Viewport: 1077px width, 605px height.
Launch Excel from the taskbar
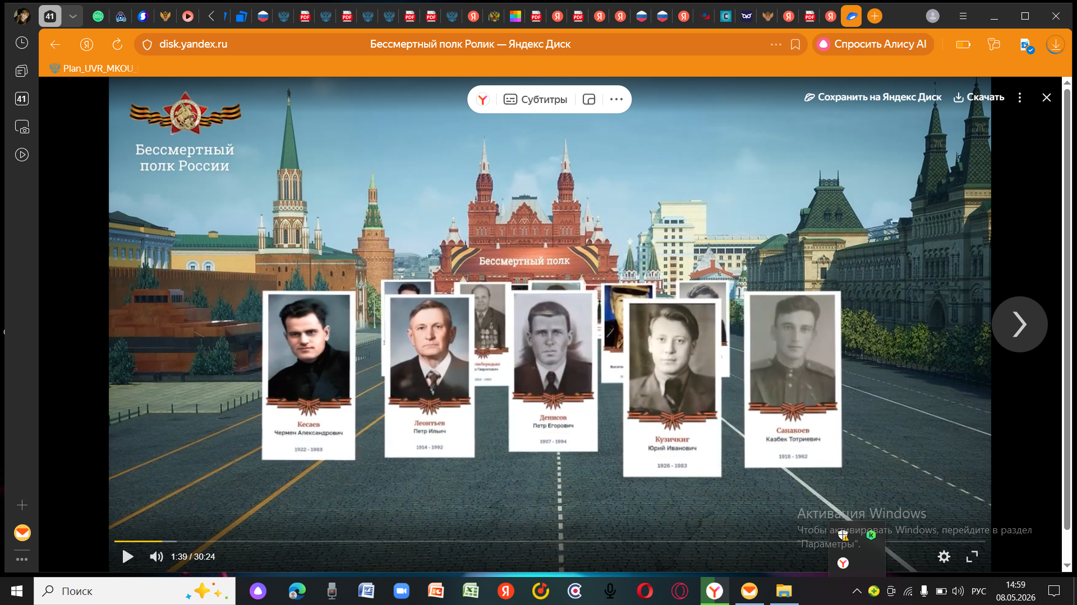coord(471,591)
